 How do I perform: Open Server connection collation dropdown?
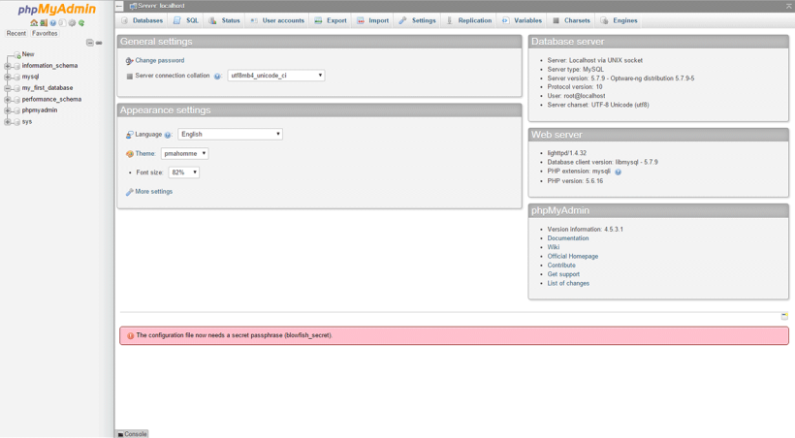275,76
